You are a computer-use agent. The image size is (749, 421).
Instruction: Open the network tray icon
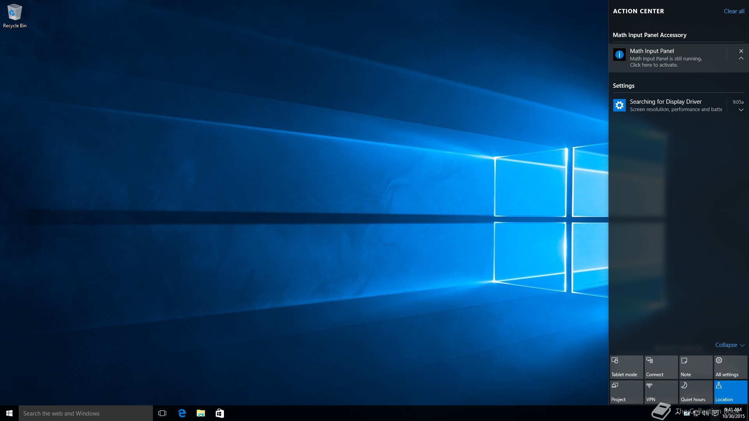[x=696, y=413]
